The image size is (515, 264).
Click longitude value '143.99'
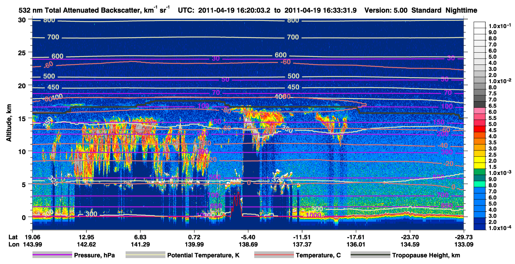[x=32, y=244]
